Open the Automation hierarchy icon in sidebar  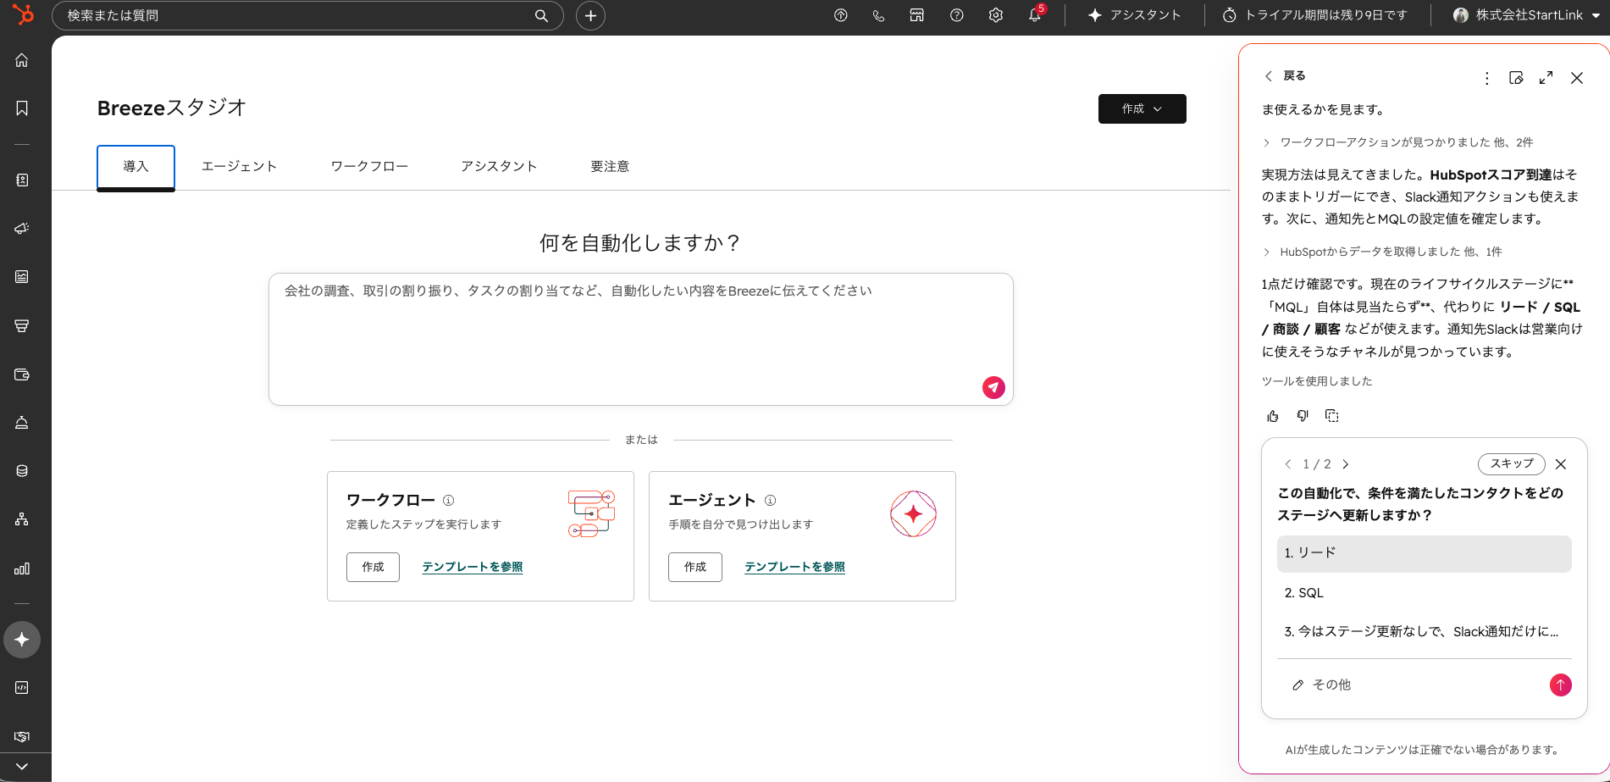[22, 519]
